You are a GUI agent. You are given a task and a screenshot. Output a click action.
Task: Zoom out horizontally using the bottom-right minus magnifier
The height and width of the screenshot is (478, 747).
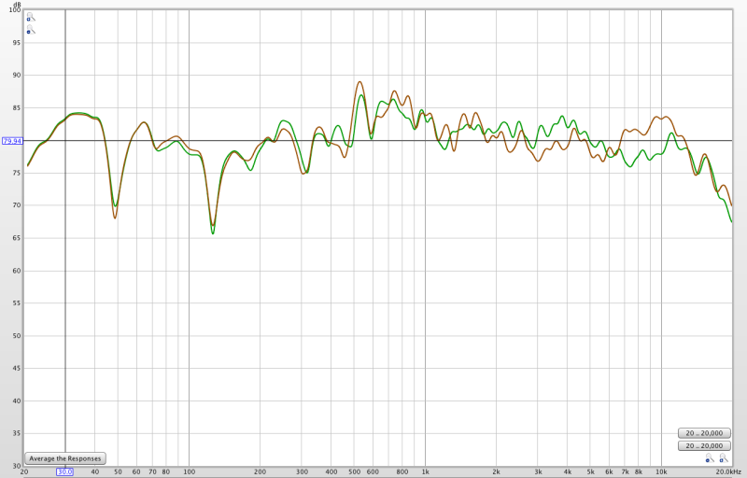click(710, 458)
